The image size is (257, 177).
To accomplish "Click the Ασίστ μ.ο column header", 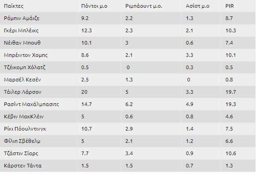I will pos(198,6).
